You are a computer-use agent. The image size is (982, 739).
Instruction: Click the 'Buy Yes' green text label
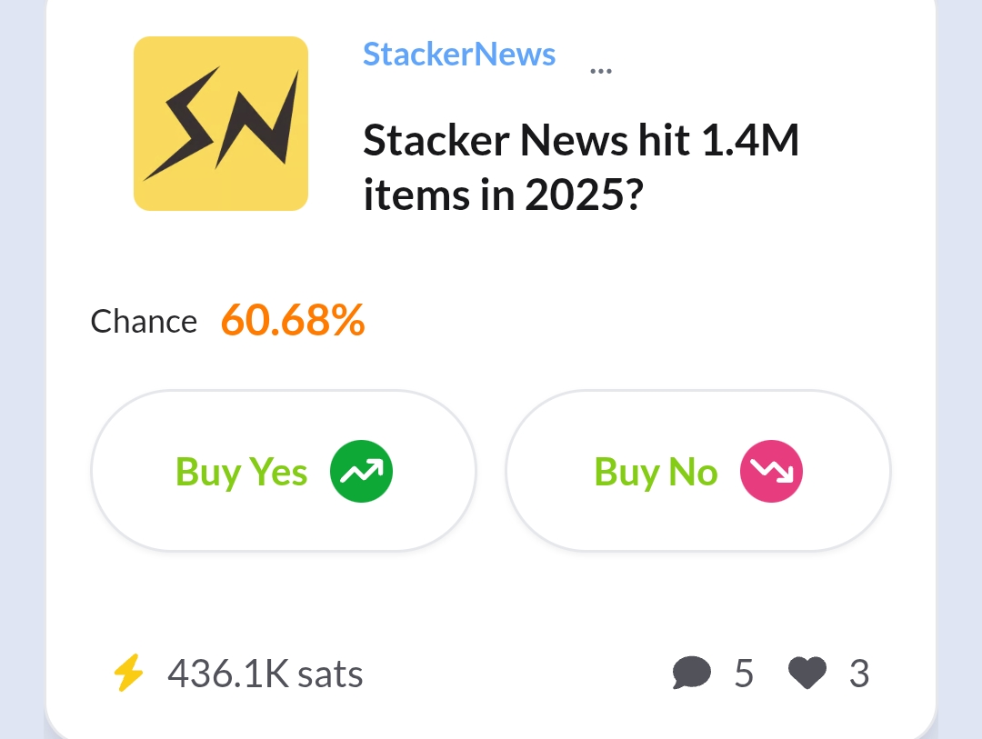tap(241, 472)
